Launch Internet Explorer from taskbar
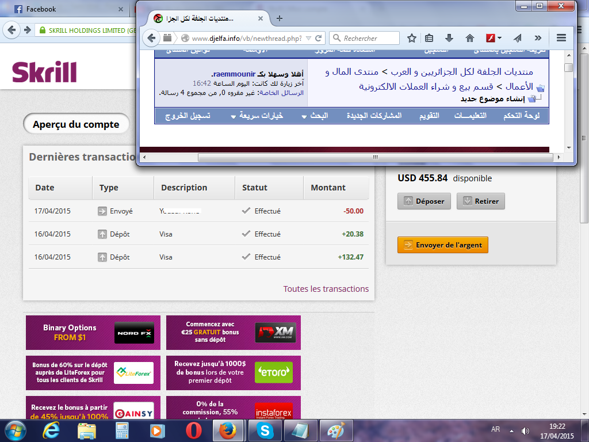 click(51, 430)
